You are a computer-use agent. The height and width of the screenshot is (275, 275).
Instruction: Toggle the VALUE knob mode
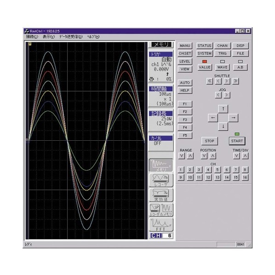pos(205,67)
